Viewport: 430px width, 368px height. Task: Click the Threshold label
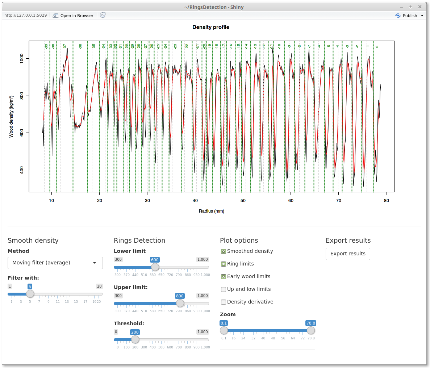[129, 323]
